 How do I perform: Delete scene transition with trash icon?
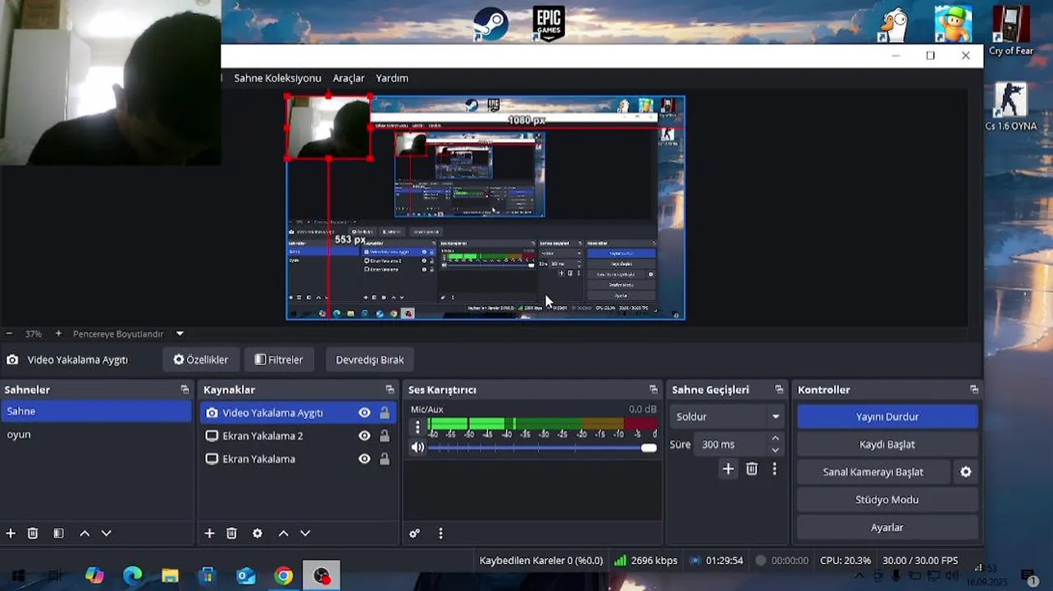(x=752, y=469)
